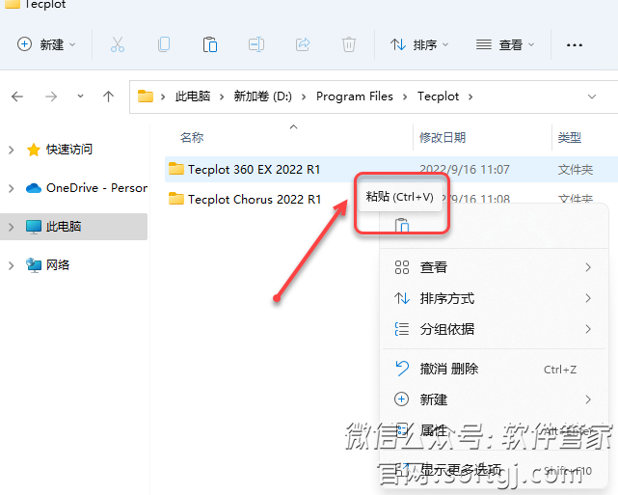Sort by Modified date (修改日期) column
Screen dimensions: 618x495
click(x=443, y=138)
